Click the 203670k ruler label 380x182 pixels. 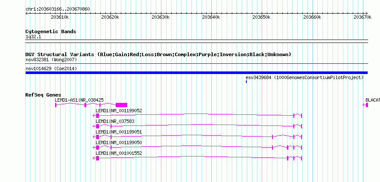tap(362, 17)
